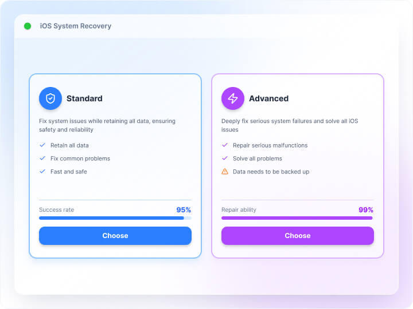Click the Standard heading
The image size is (413, 309).
pos(84,98)
